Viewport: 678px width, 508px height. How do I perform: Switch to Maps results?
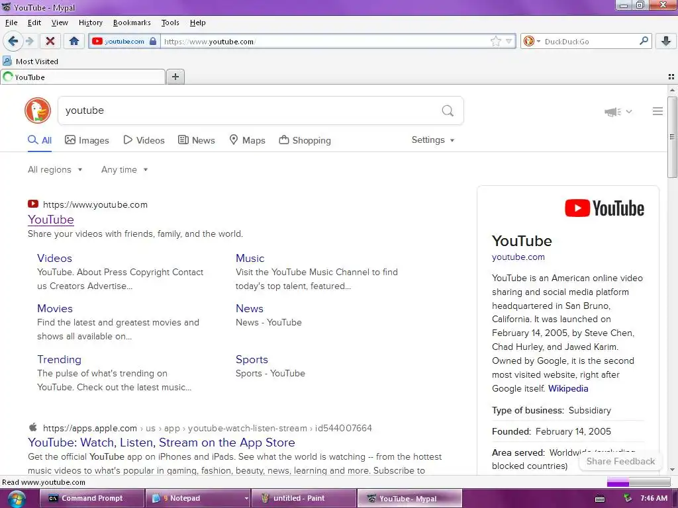[x=247, y=140]
